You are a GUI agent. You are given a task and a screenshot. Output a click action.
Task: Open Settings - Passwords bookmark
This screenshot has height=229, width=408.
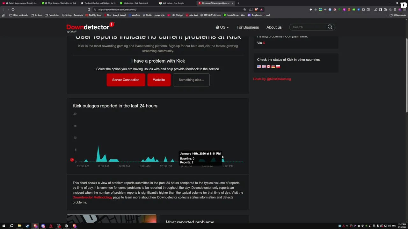(72, 15)
